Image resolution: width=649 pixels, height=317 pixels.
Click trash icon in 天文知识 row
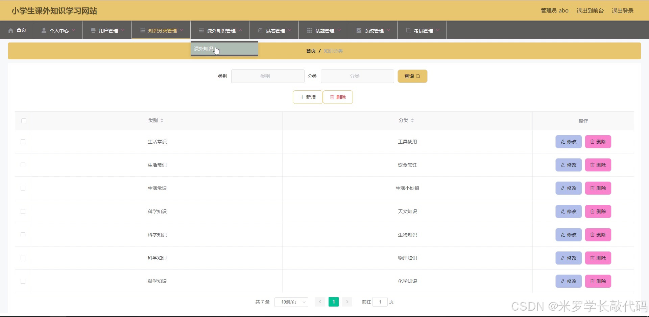point(592,211)
